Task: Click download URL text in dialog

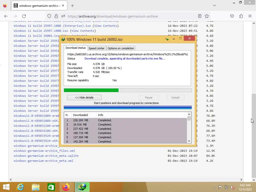Action: click(x=128, y=54)
